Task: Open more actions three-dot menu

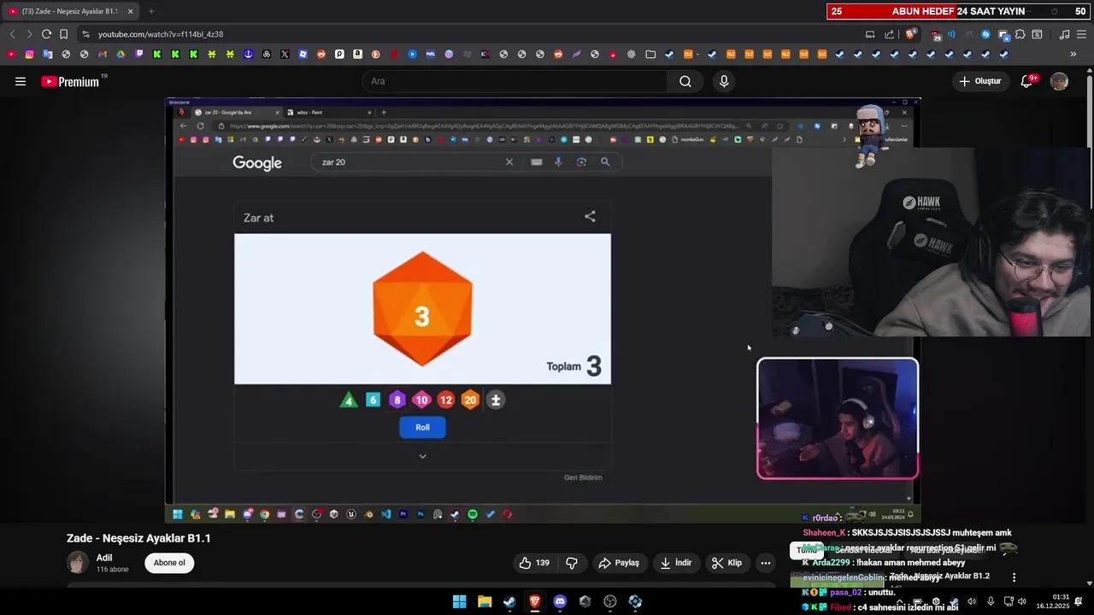Action: (x=766, y=563)
